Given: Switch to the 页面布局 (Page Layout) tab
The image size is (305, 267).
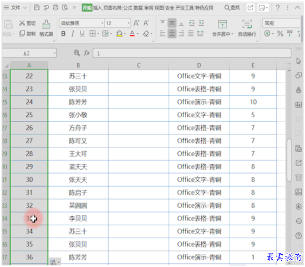Looking at the screenshot, I should pos(113,8).
